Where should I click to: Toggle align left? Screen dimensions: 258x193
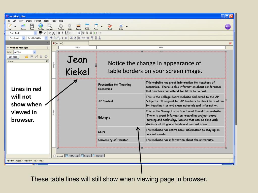(79, 33)
